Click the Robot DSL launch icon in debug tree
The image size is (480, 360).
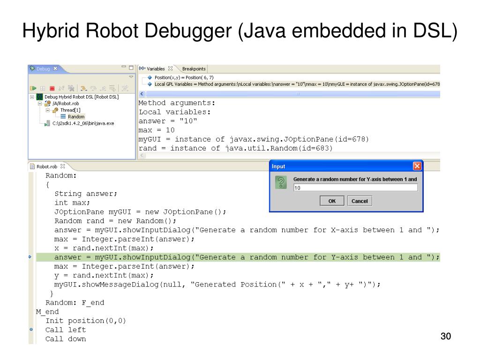pyautogui.click(x=39, y=97)
